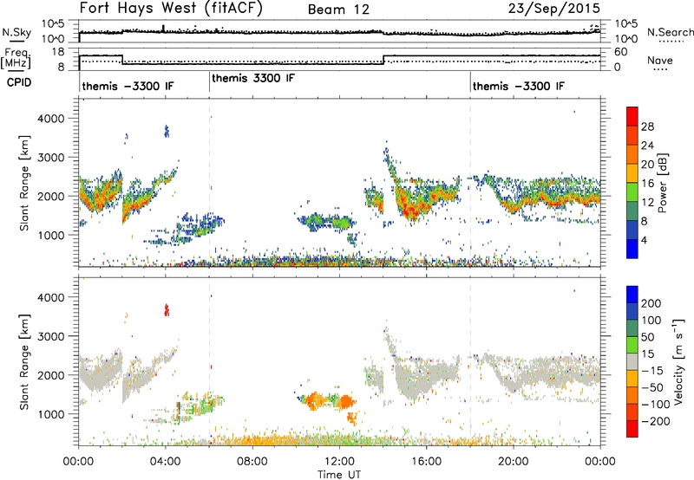Click the "3000" tick of velocity panel
The height and width of the screenshot is (480, 694).
click(51, 336)
